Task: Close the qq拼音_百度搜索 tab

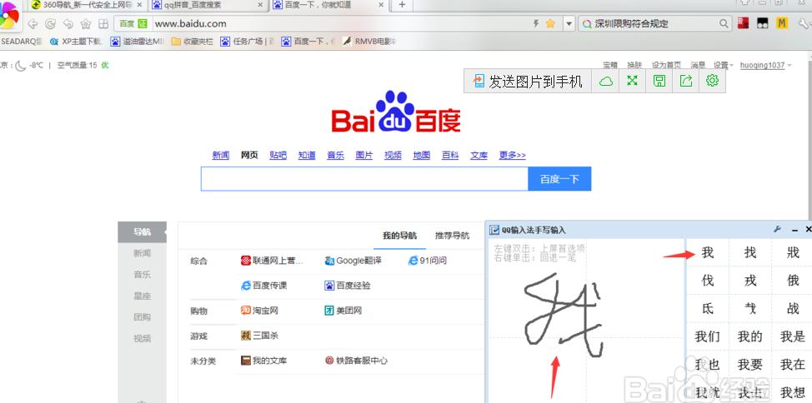Action: coord(260,5)
